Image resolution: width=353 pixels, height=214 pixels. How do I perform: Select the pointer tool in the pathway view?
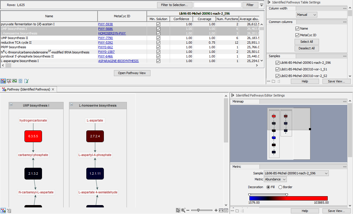[178, 210]
